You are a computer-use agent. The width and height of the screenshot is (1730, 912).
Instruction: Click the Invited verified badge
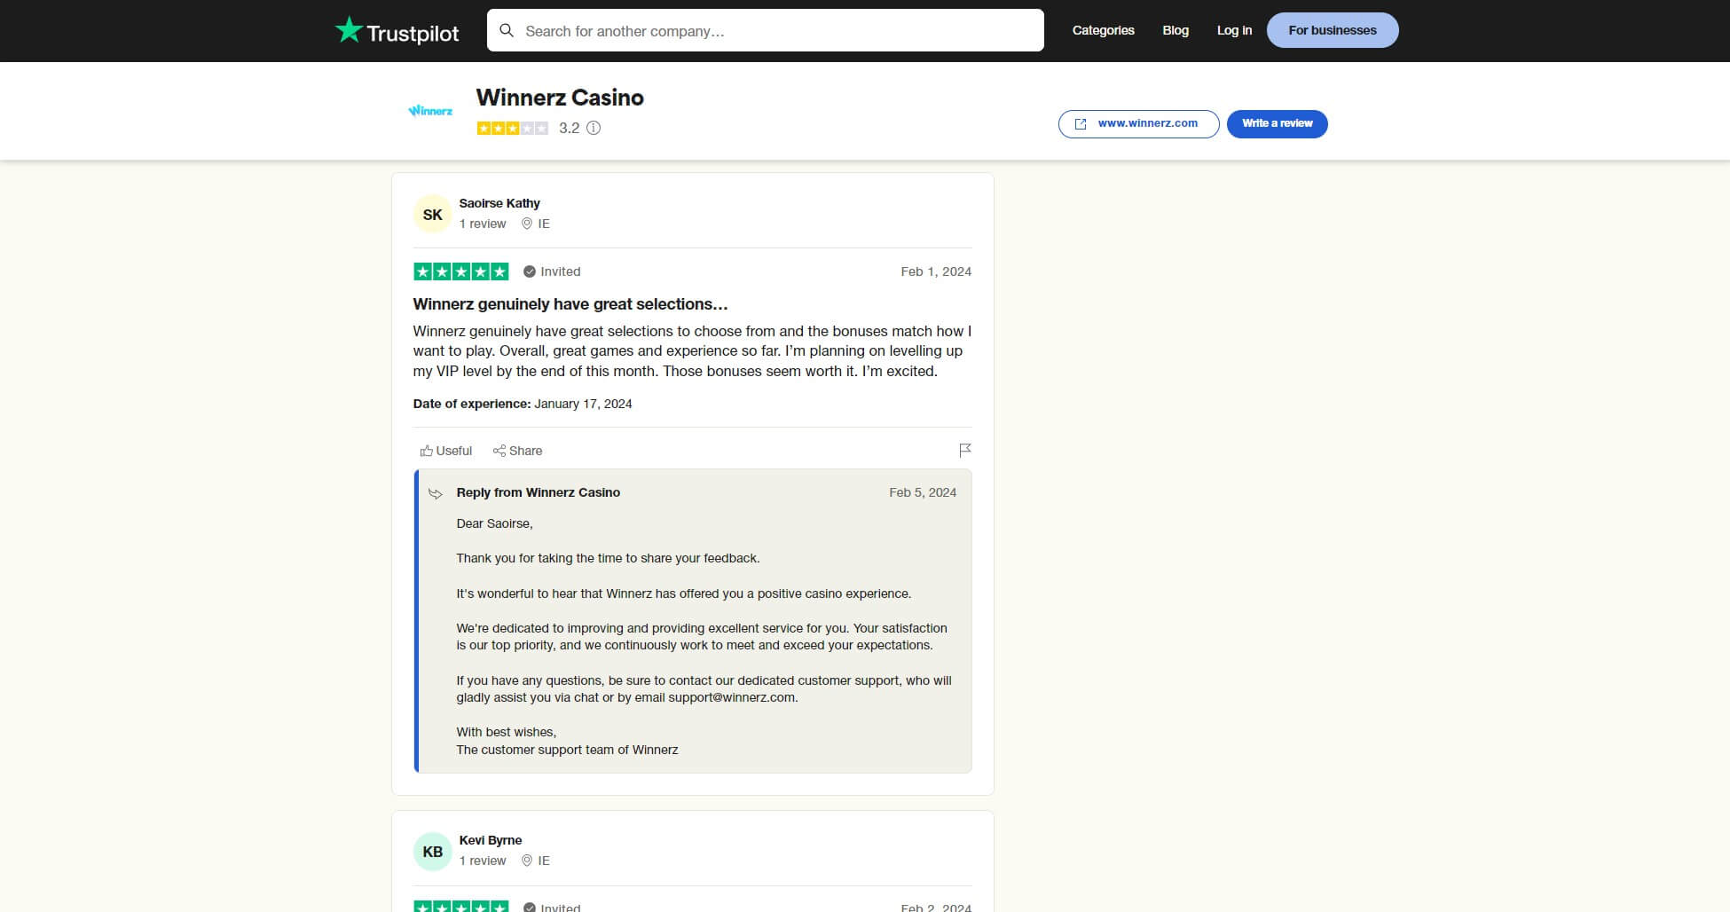pos(552,271)
